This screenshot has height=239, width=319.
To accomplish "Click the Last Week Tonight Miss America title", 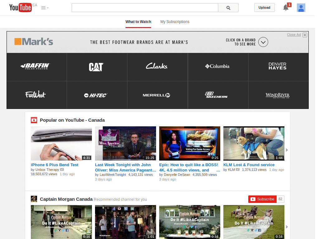I will point(126,167).
